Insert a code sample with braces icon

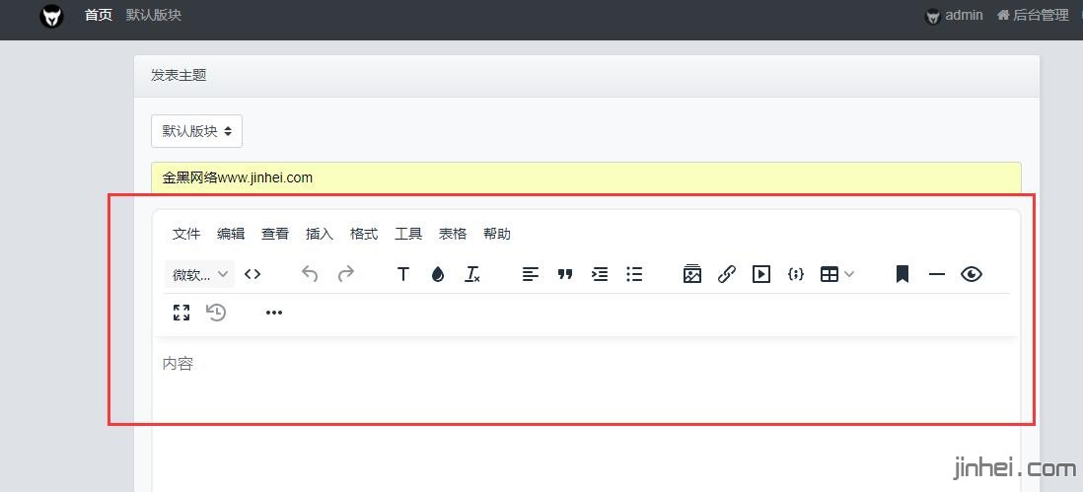point(796,274)
